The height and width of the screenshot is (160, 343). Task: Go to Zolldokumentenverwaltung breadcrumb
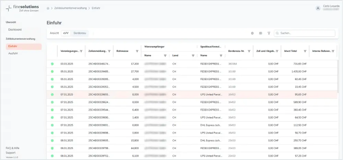[70, 8]
